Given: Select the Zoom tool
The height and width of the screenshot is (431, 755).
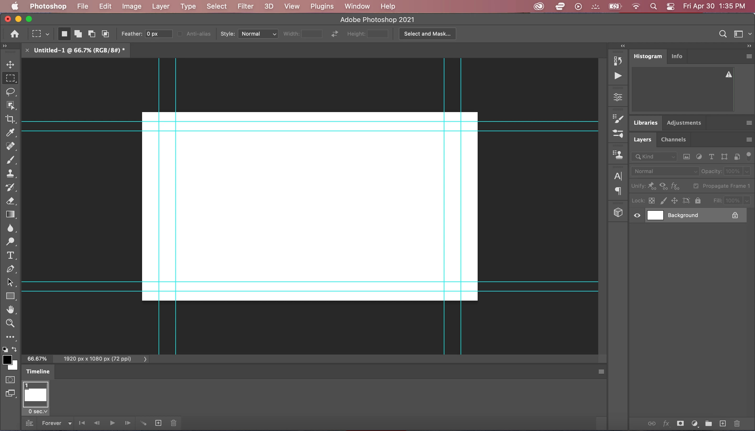Looking at the screenshot, I should click(10, 323).
